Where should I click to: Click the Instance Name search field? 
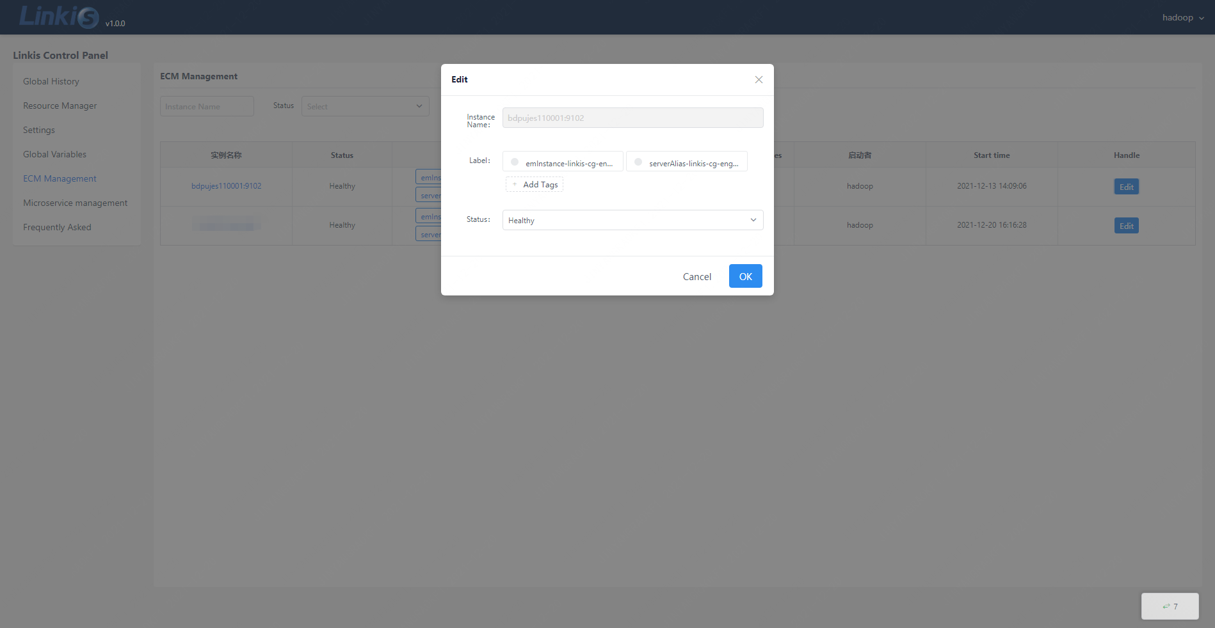pyautogui.click(x=207, y=106)
